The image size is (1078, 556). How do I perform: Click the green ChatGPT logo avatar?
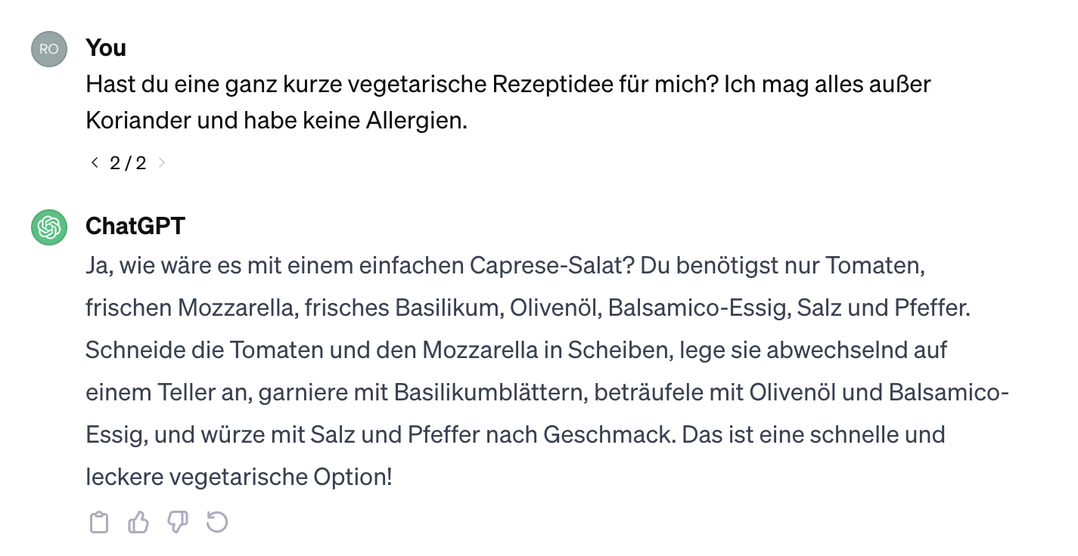pyautogui.click(x=48, y=226)
